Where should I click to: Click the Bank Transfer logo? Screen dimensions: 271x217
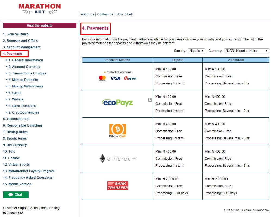coord(117,186)
